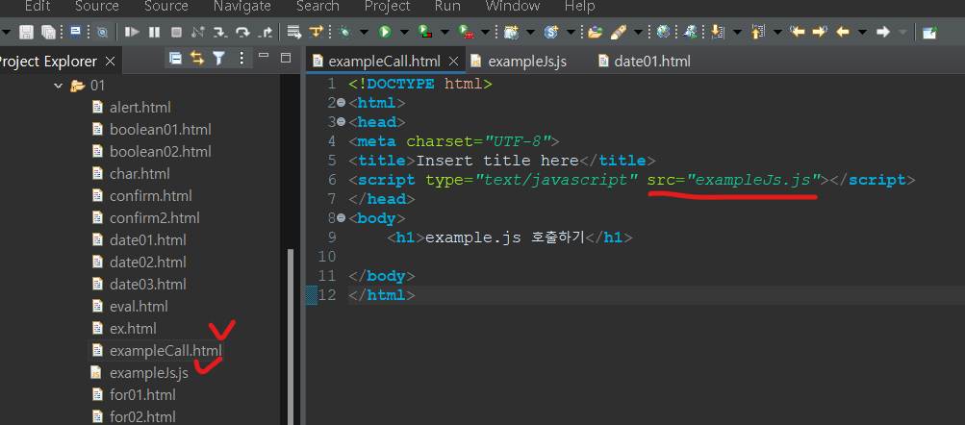Navigate Forward with the white right arrow

883,32
